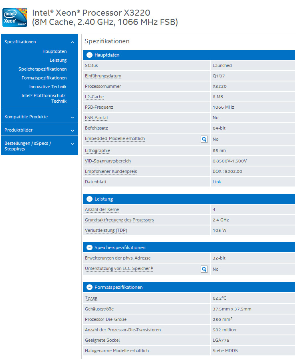Jump to Innovative Technik sidebar item
This screenshot has width=296, height=359.
click(x=48, y=87)
